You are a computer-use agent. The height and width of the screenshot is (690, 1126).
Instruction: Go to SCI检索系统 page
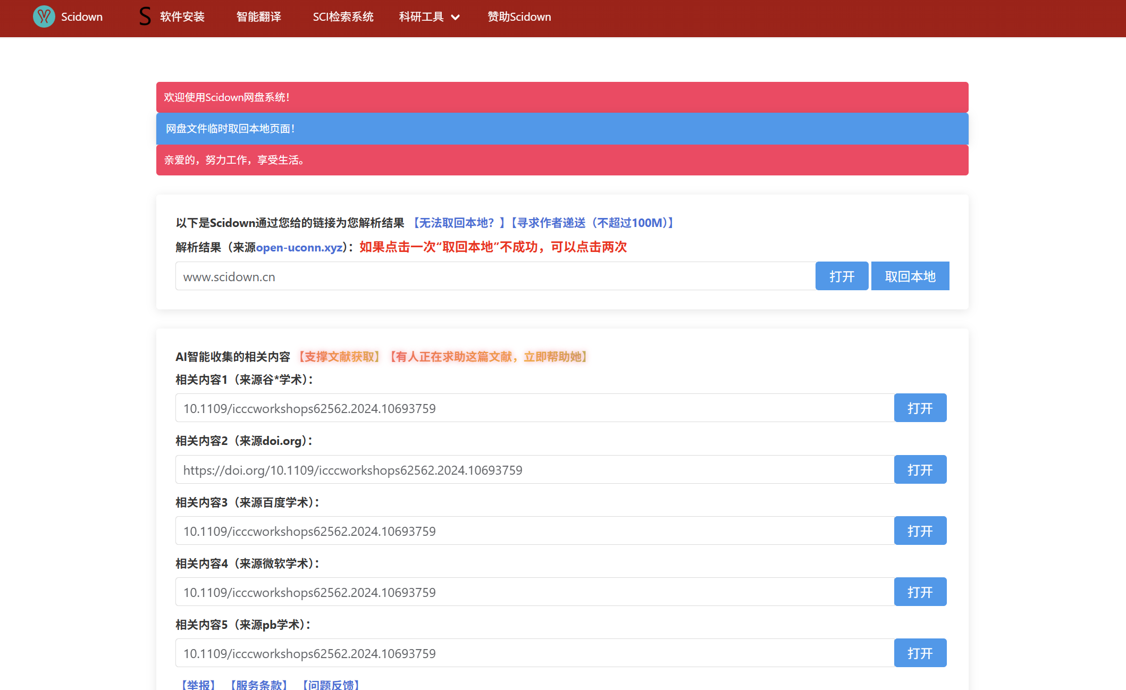(343, 16)
